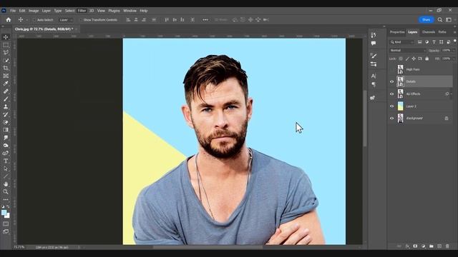Switch to the Channels tab
The image size is (458, 257).
(x=429, y=32)
